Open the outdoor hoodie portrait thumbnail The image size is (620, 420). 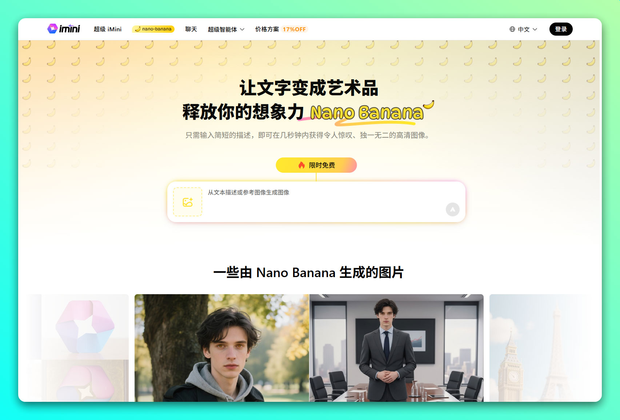(222, 348)
